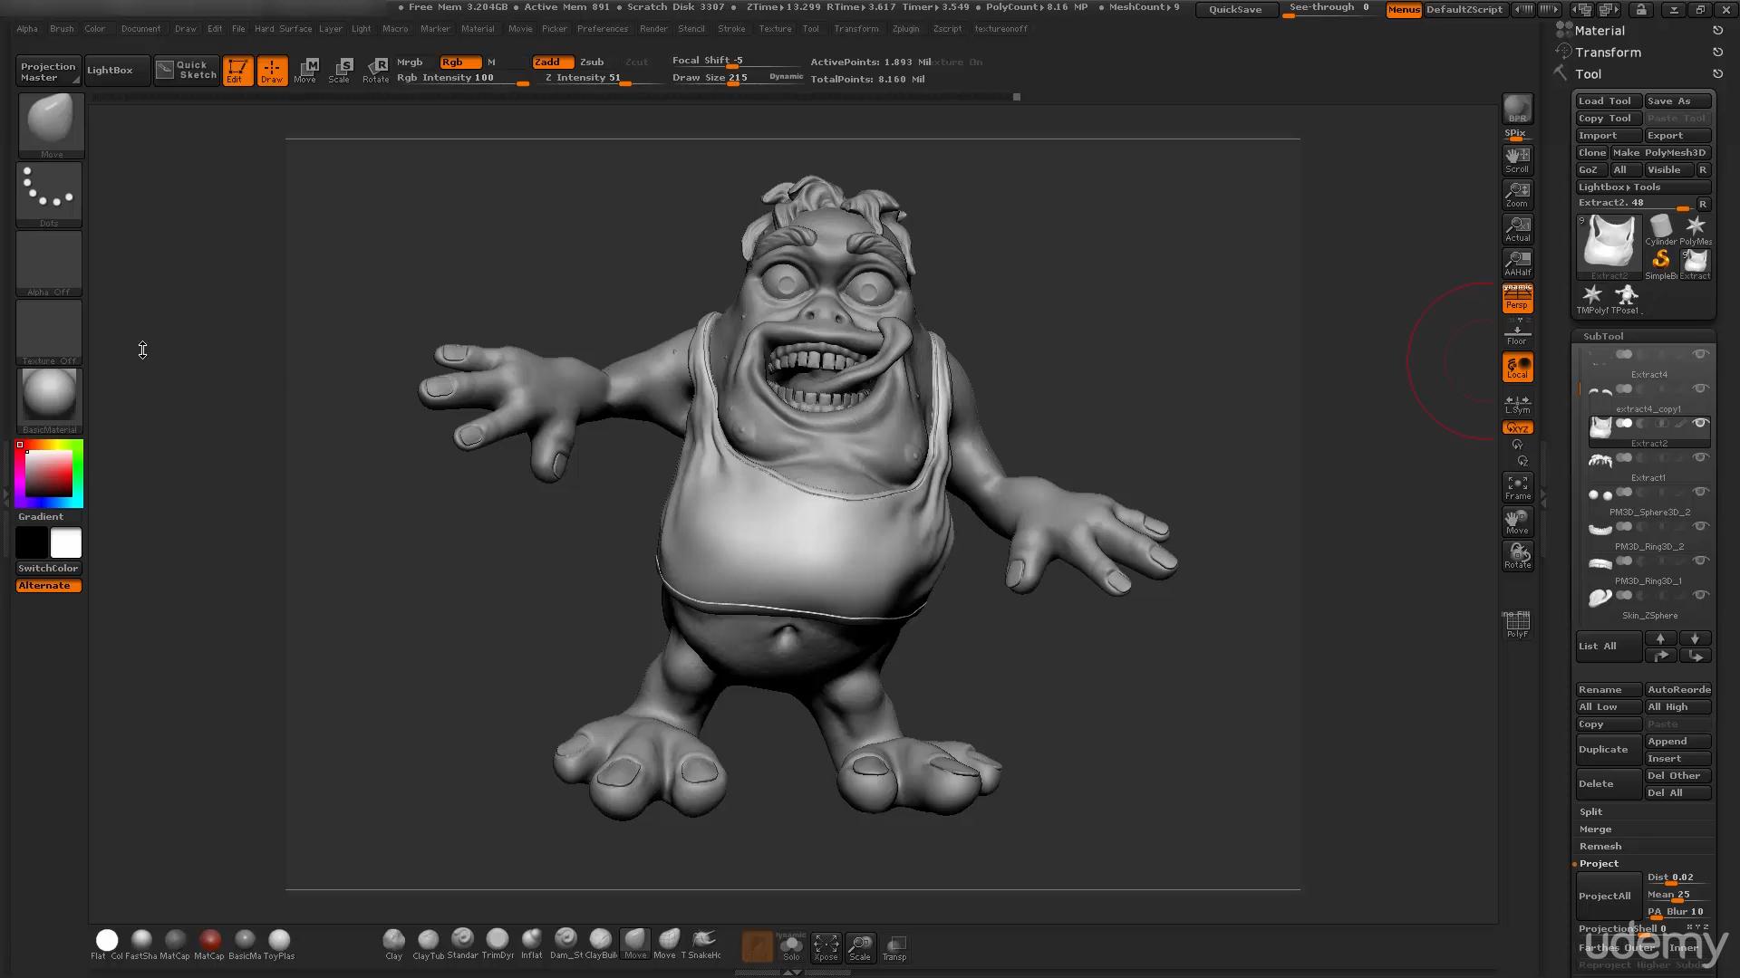Click the top-shelf Rotate mode icon
The image size is (1740, 978).
376,70
